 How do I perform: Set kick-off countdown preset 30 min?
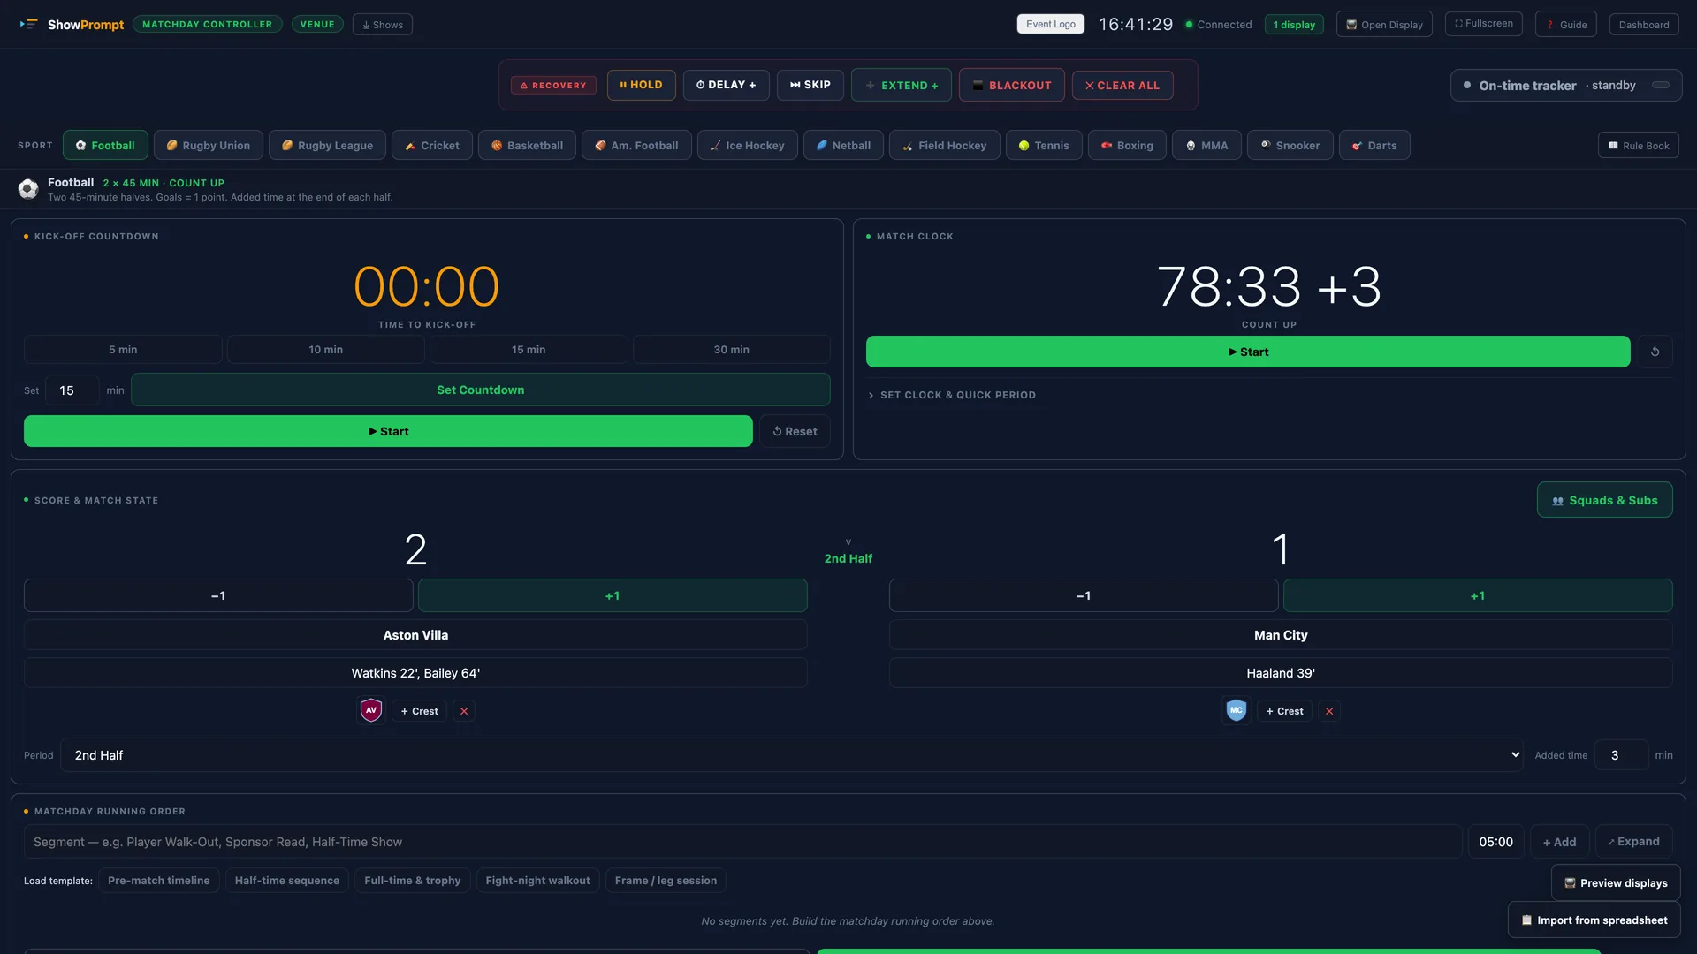[731, 350]
